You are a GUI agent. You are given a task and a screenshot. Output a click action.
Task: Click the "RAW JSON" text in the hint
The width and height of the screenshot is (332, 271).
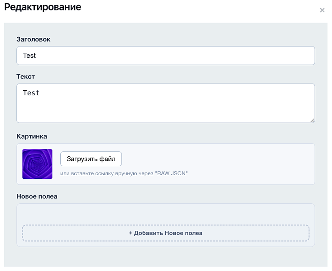pos(172,173)
